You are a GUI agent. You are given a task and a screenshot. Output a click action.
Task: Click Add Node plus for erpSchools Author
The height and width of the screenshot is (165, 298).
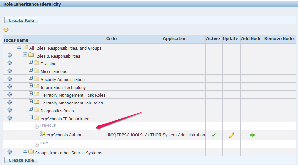(252, 135)
